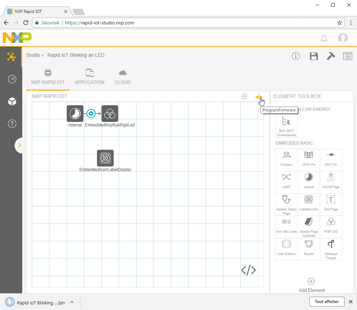This screenshot has width=357, height=310.
Task: Click the download firmware icon
Action: tap(244, 96)
